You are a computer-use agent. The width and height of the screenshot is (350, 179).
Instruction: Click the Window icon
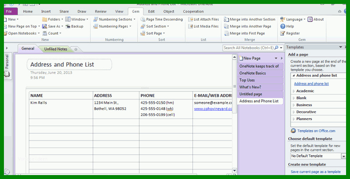click(68, 19)
